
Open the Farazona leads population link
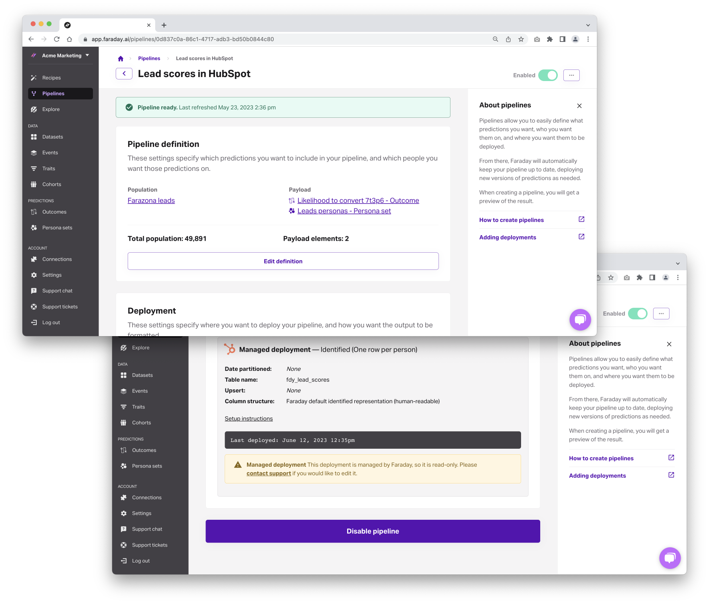tap(151, 201)
